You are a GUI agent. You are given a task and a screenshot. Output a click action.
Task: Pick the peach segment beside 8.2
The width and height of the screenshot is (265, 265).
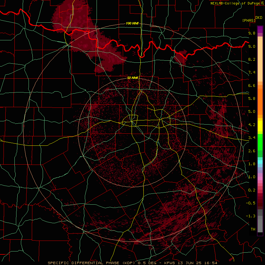click(x=260, y=60)
